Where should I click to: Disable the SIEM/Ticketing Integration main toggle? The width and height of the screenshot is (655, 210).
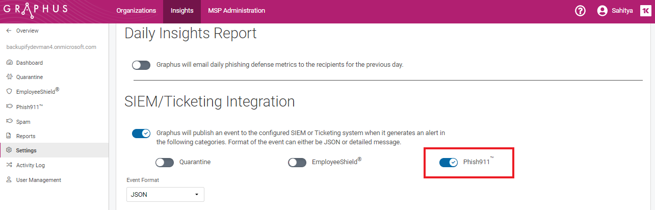(141, 134)
